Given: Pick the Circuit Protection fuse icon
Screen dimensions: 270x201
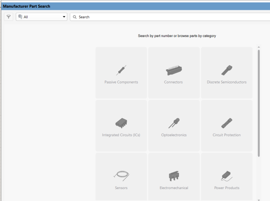Looking at the screenshot, I should coord(227,123).
